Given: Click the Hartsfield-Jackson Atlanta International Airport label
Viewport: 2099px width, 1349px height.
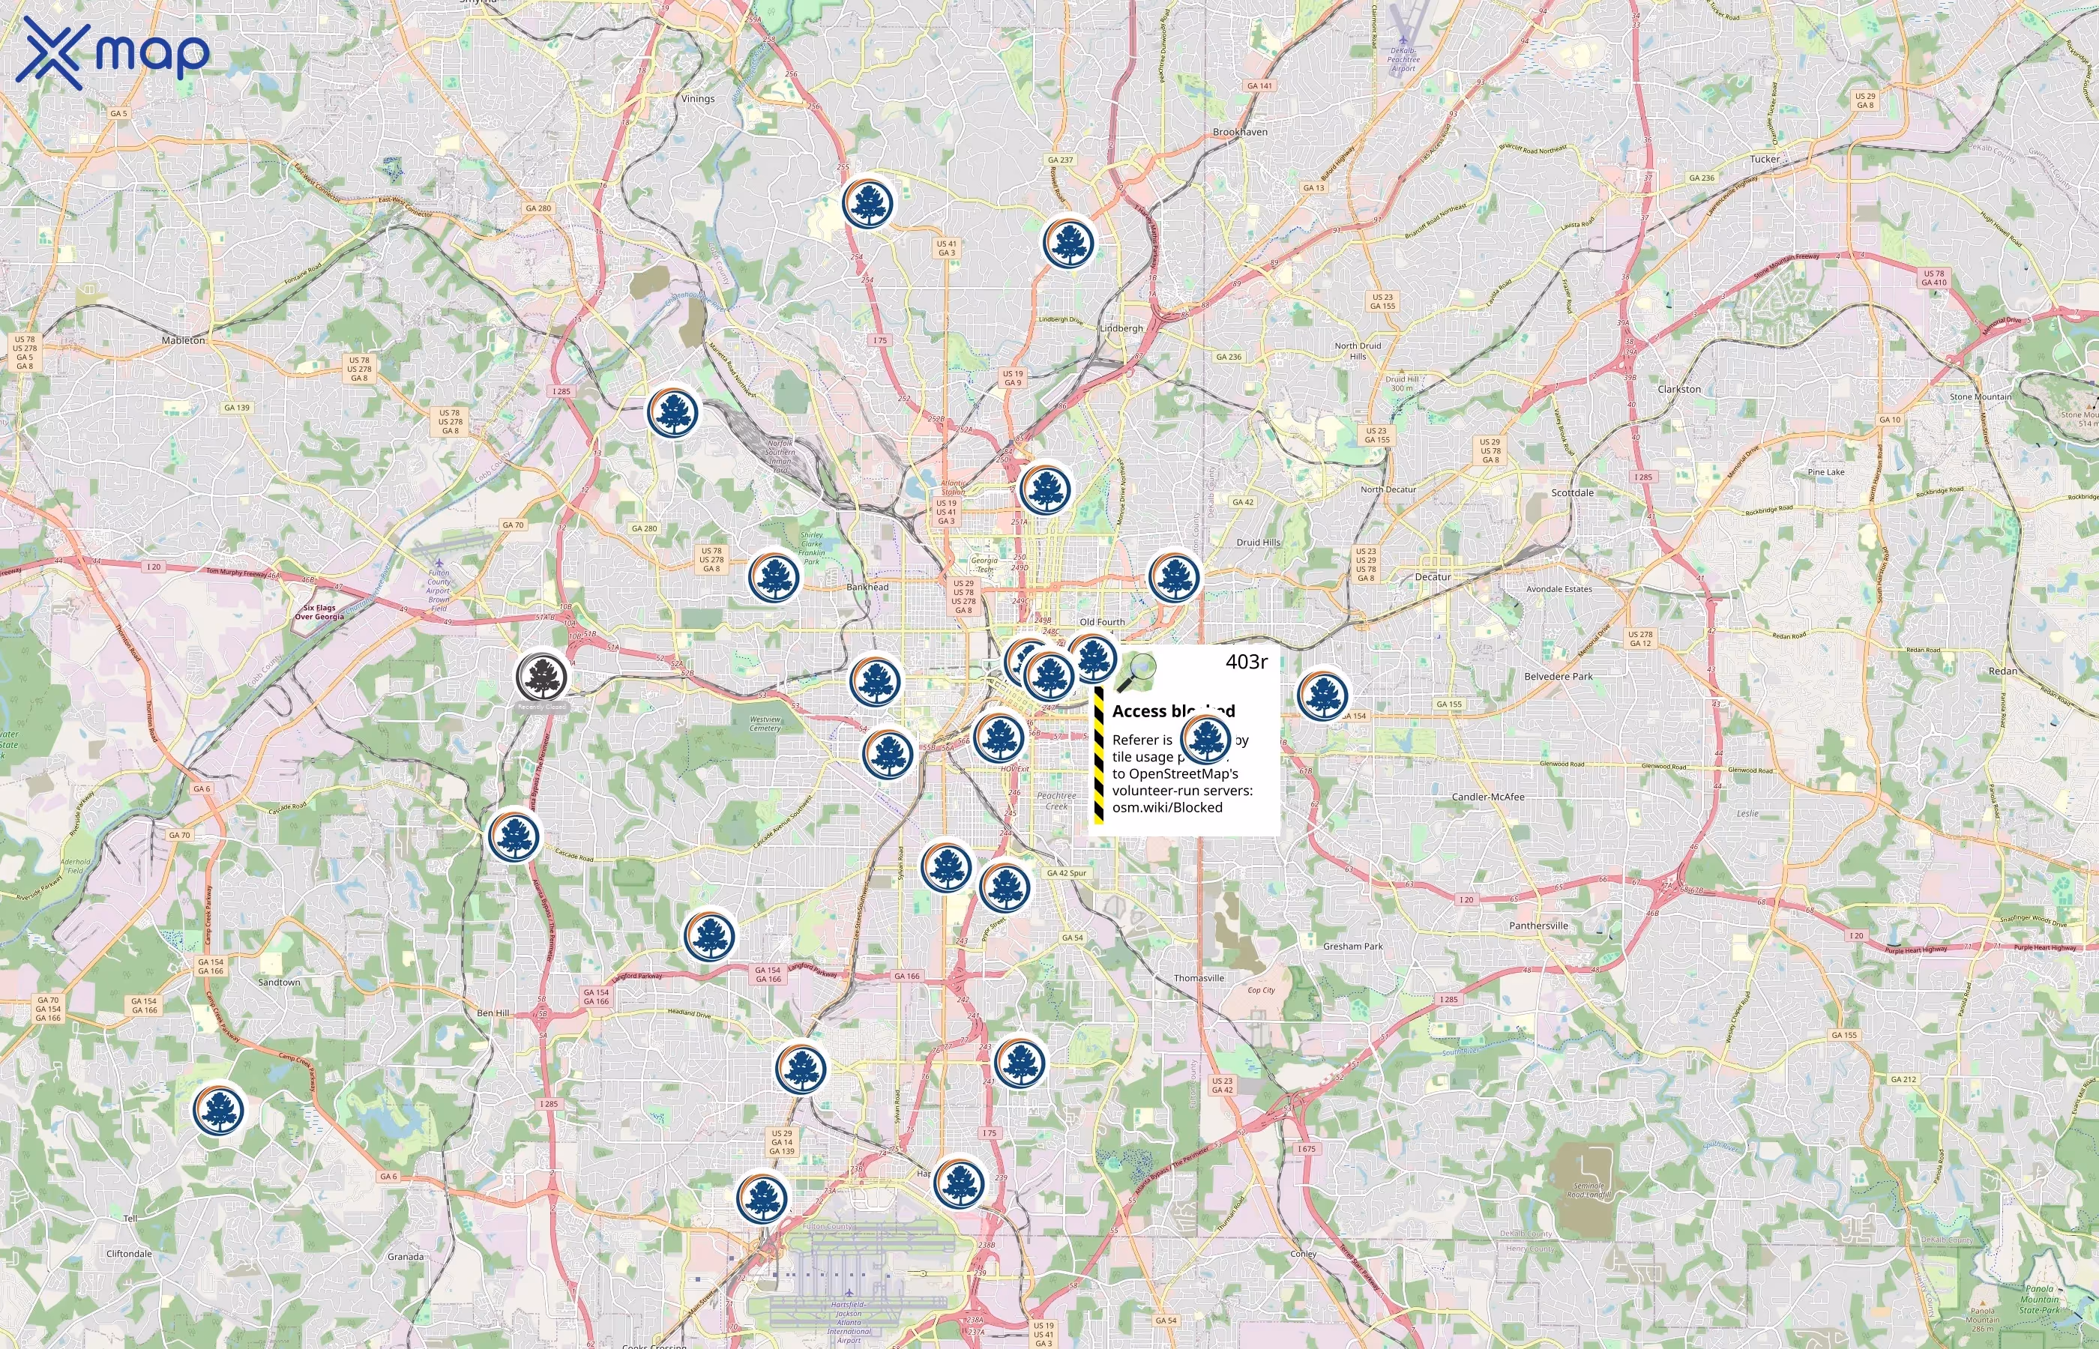Looking at the screenshot, I should click(x=848, y=1322).
